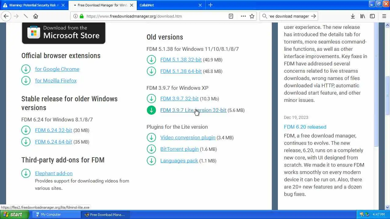Open the 'FDM 6.20 released' news link
The height and width of the screenshot is (219, 390).
305,127
